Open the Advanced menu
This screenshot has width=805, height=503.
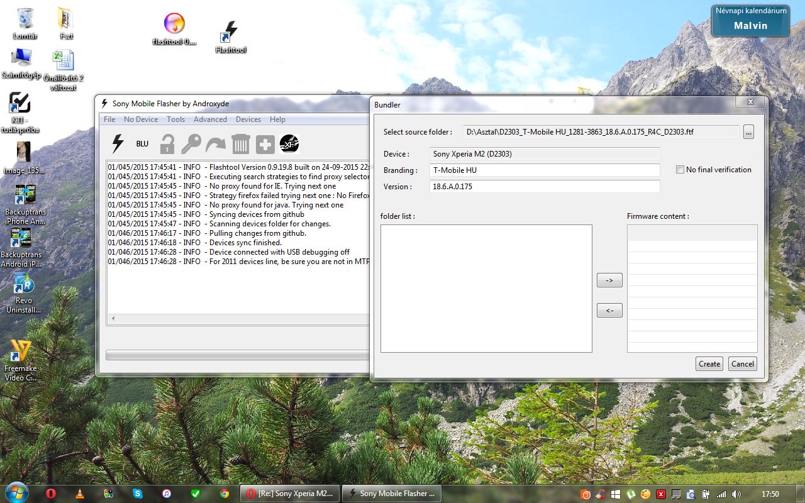(210, 119)
